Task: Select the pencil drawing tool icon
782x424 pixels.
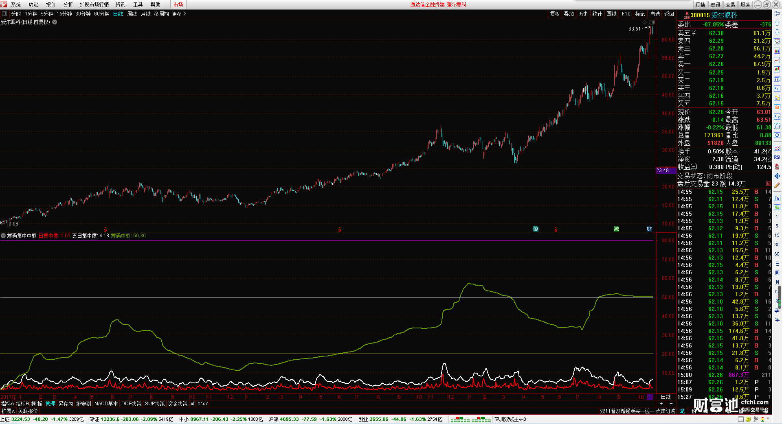Action: [777, 185]
